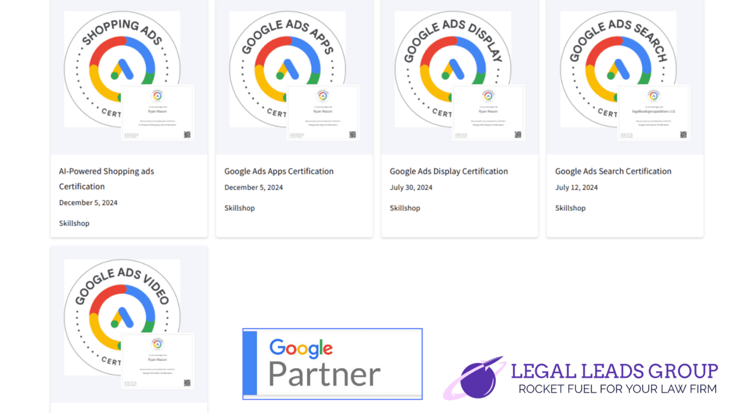The width and height of the screenshot is (734, 413).
Task: View the Google Ads Apps certificate thumbnail
Action: tap(323, 112)
